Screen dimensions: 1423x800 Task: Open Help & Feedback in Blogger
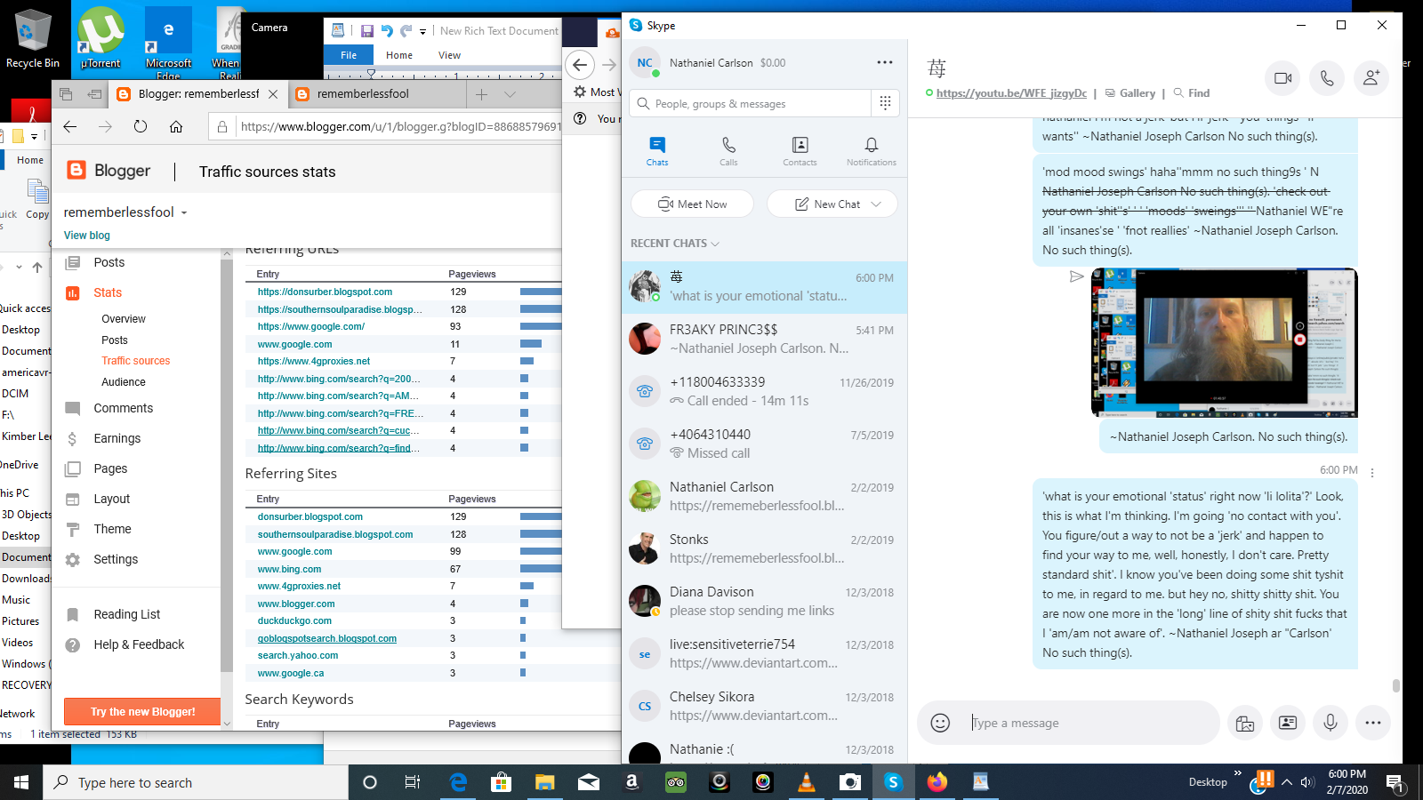coord(139,644)
